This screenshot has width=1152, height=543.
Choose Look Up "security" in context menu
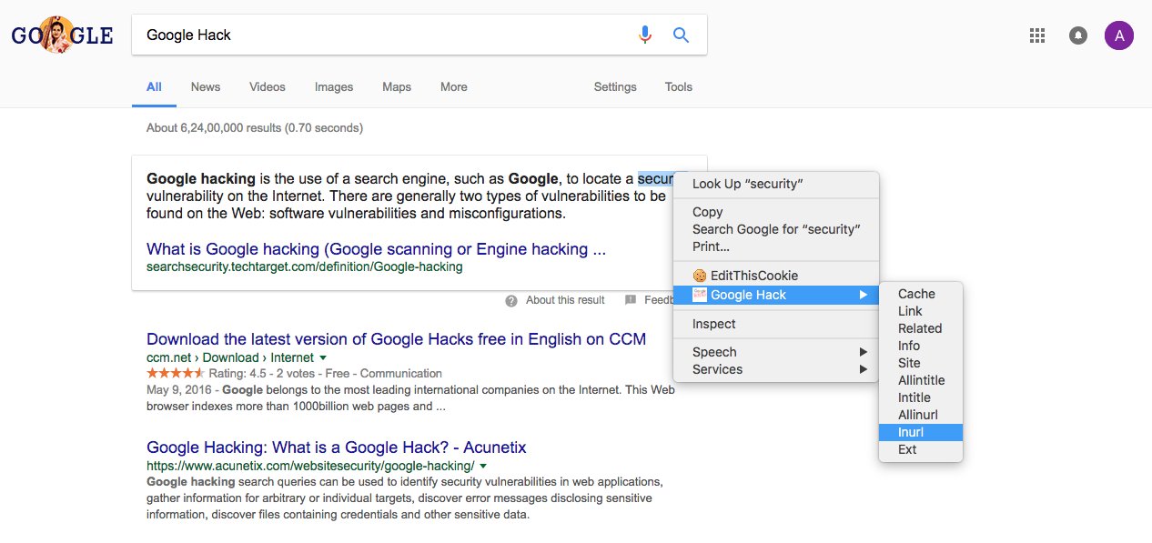pos(776,184)
